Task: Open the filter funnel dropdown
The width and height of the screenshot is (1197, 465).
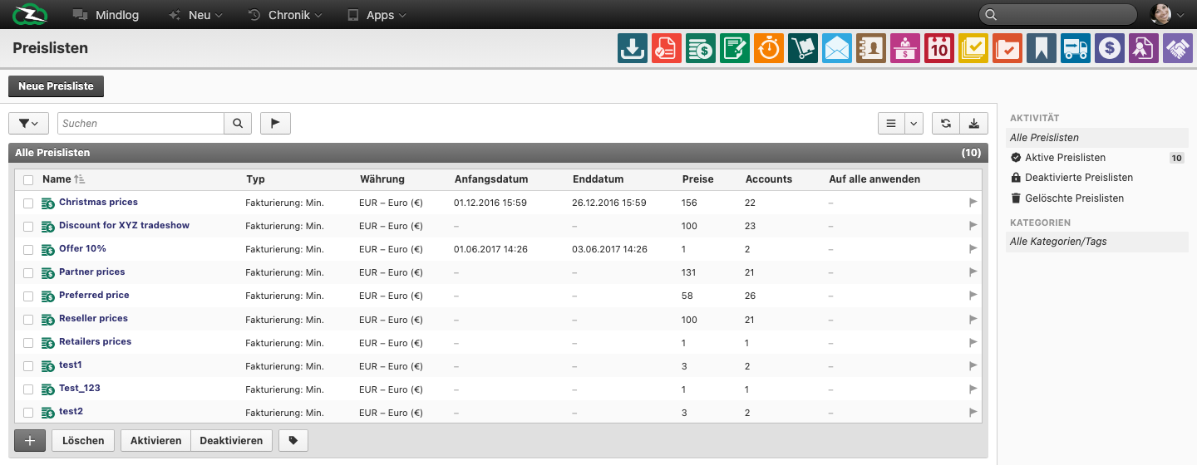Action: [x=28, y=124]
